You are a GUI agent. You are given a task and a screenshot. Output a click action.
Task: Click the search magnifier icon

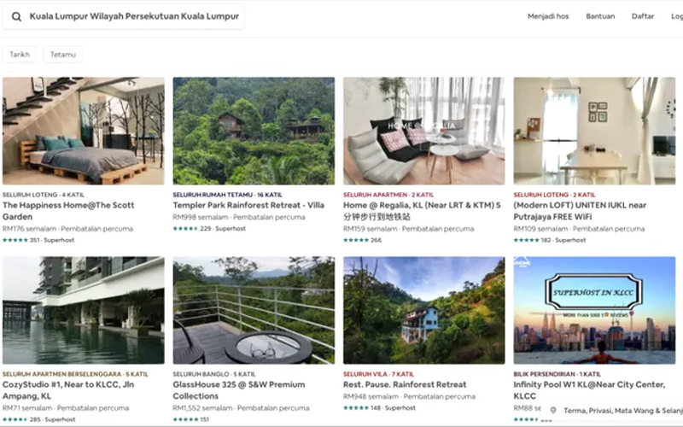tap(16, 16)
